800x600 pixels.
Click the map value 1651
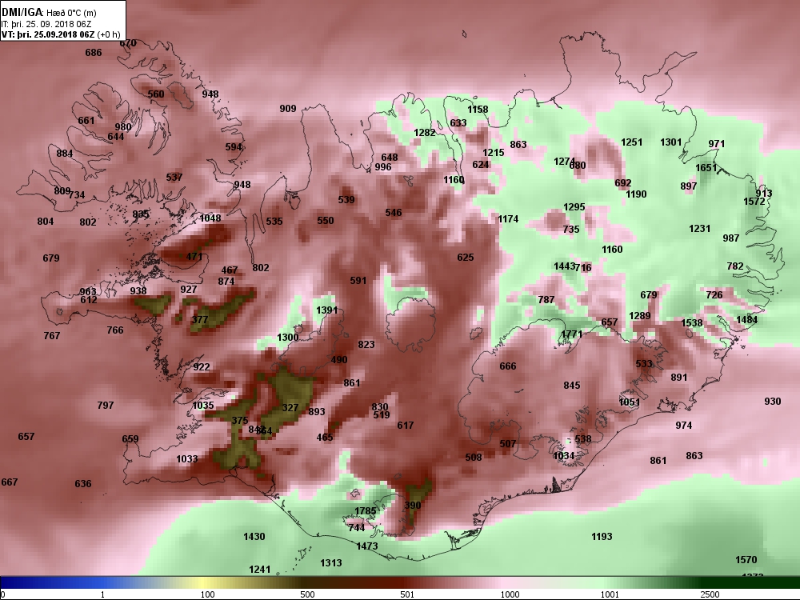click(706, 168)
